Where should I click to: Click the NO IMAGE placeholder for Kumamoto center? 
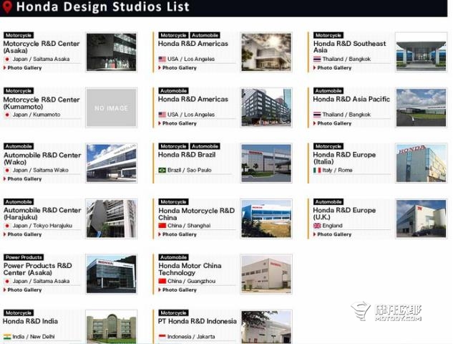[112, 107]
